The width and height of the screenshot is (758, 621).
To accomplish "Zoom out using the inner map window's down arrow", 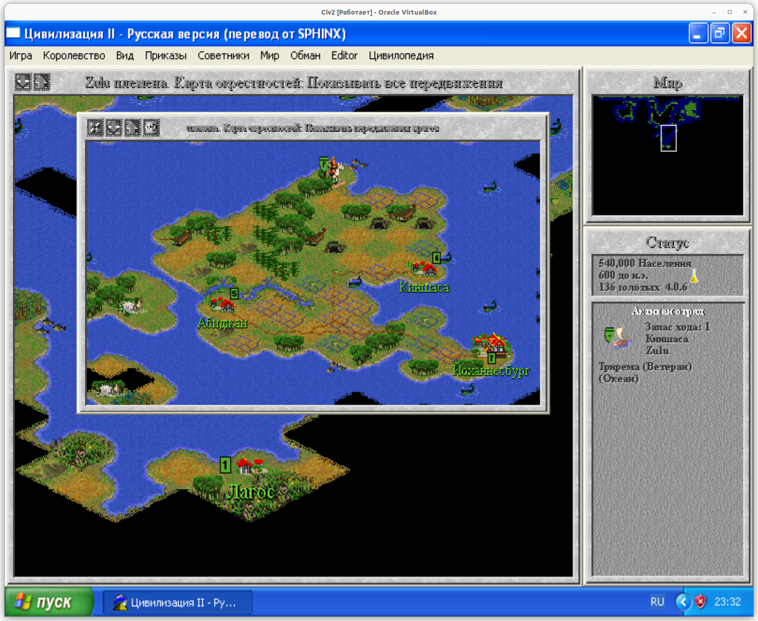I will 114,128.
